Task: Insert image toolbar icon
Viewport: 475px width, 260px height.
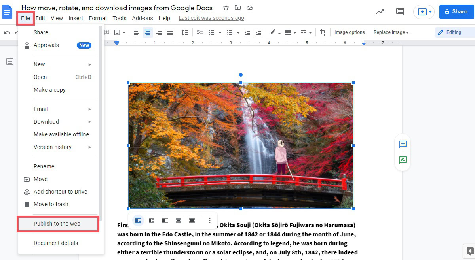Action: coord(117,32)
